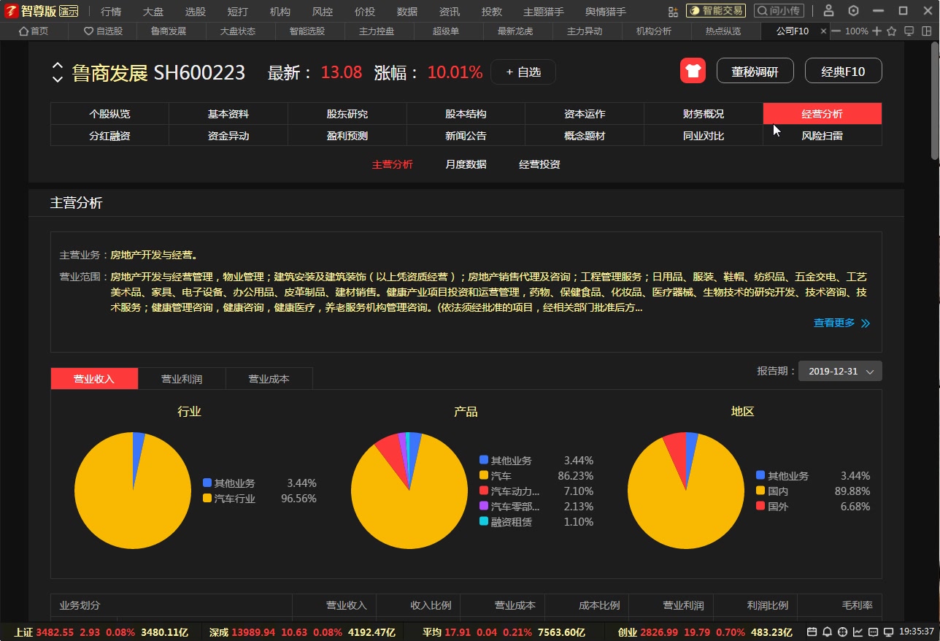Click the double chevron next to 查看更多
Screen dimensions: 940x641
(x=866, y=323)
